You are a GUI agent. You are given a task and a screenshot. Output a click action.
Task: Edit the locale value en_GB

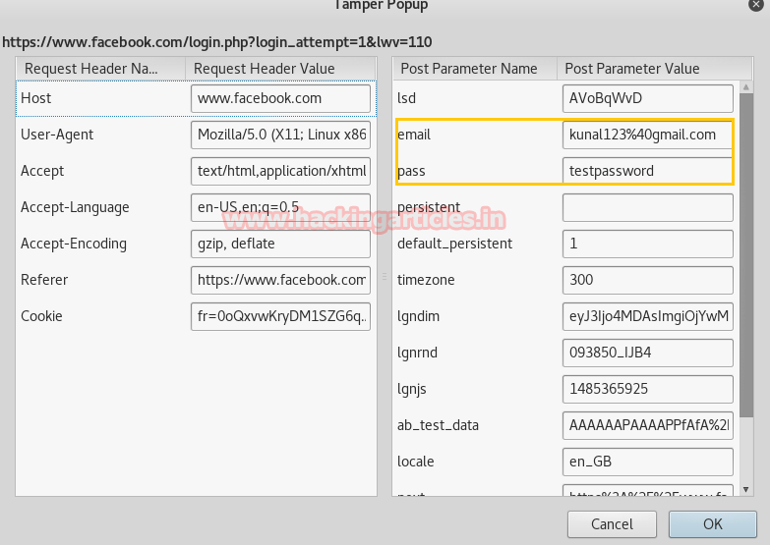pos(648,462)
